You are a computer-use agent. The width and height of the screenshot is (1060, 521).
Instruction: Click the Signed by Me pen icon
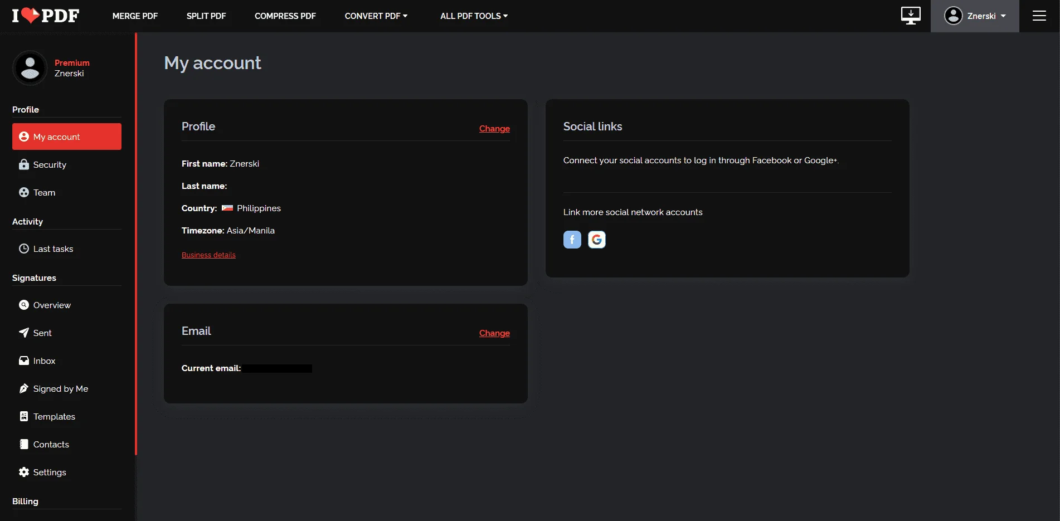[24, 388]
